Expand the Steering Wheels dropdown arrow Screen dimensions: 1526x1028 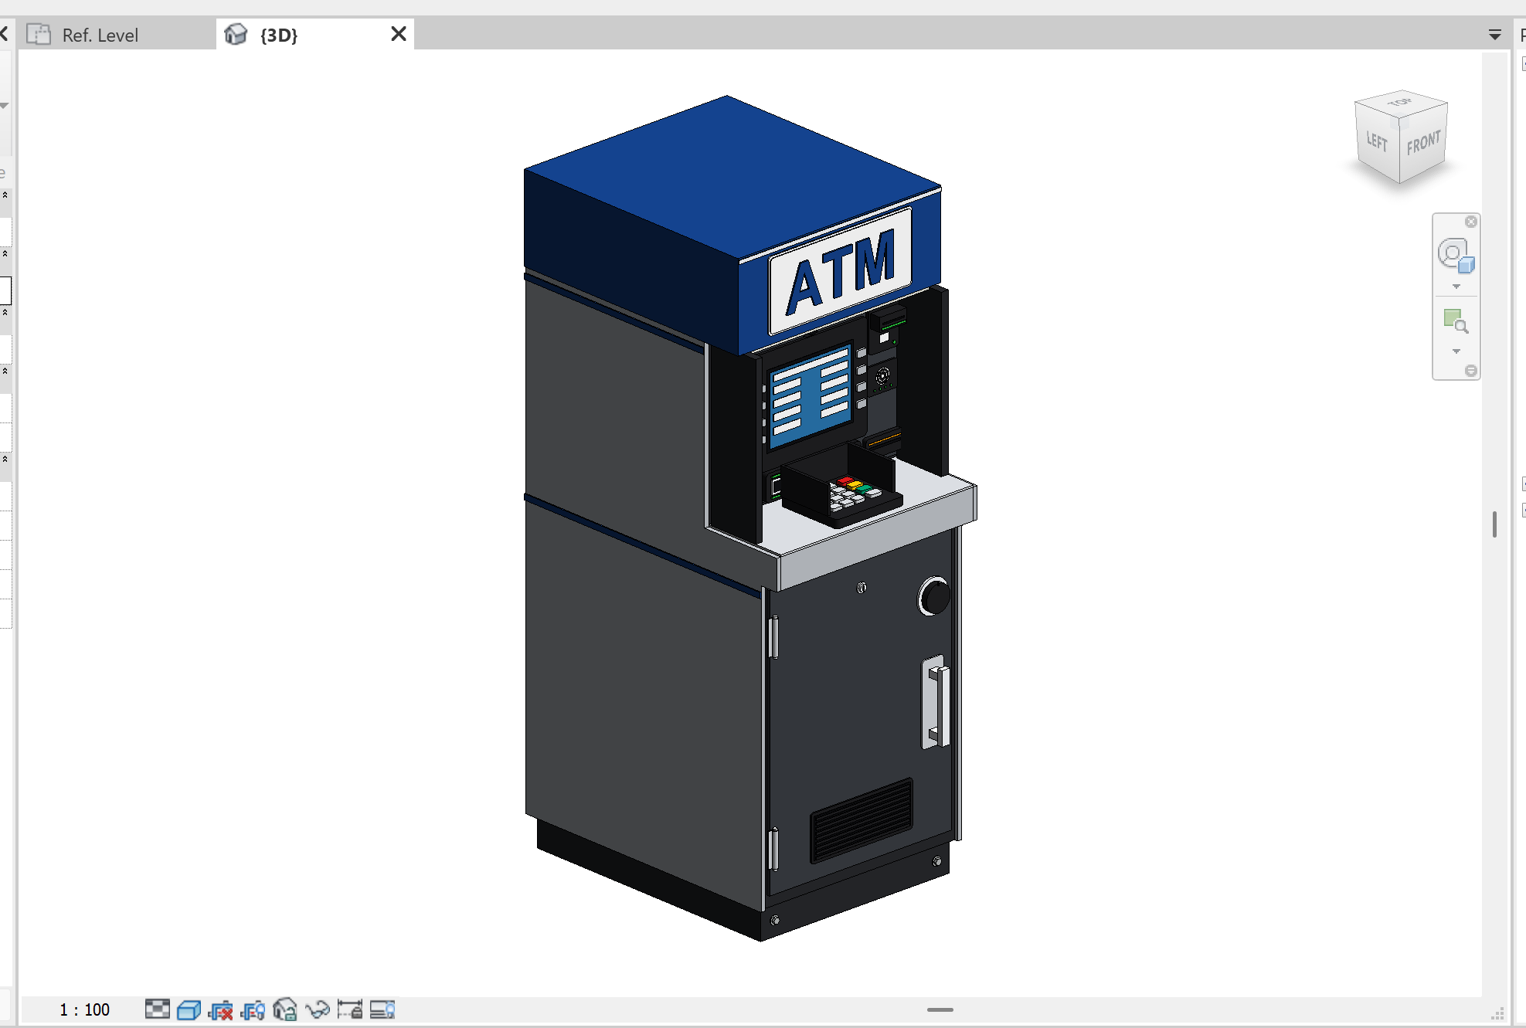point(1456,287)
